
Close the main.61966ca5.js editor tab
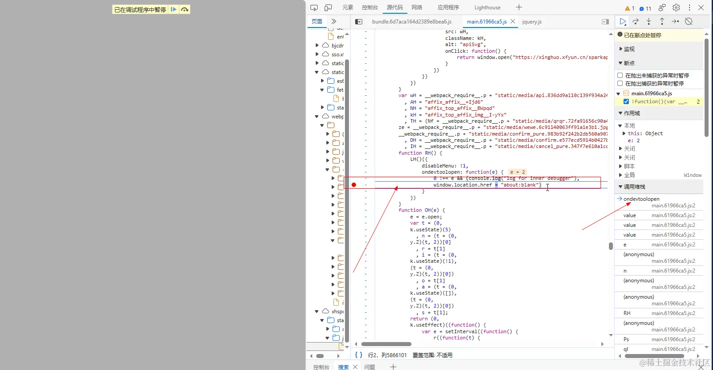click(513, 21)
